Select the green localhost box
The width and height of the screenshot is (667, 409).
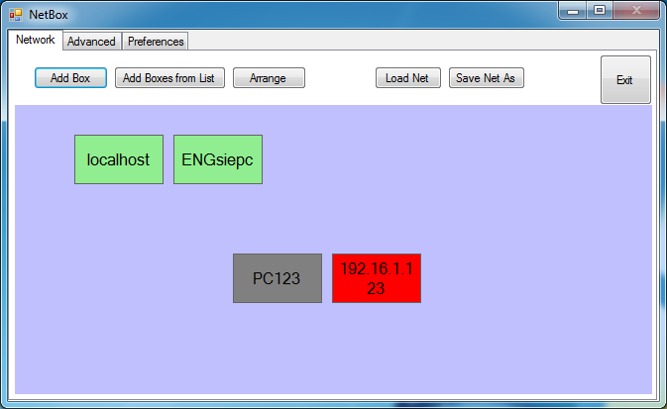pyautogui.click(x=119, y=159)
